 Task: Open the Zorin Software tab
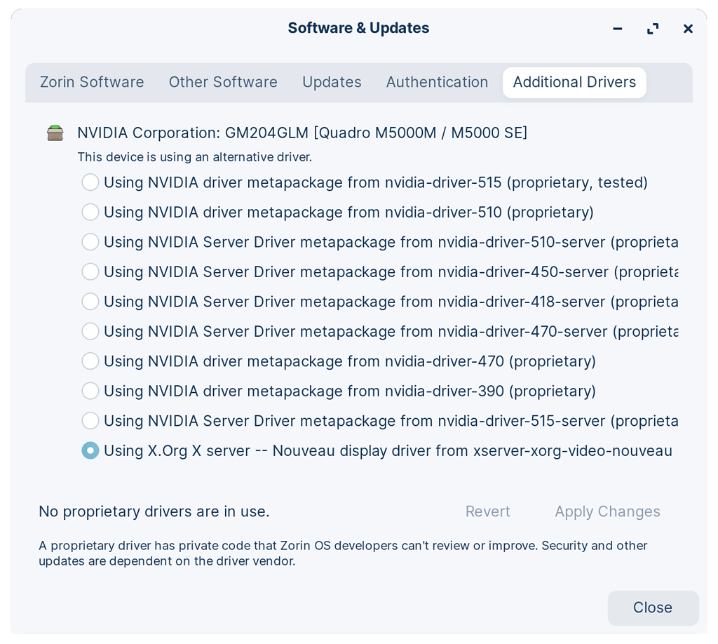pos(92,82)
